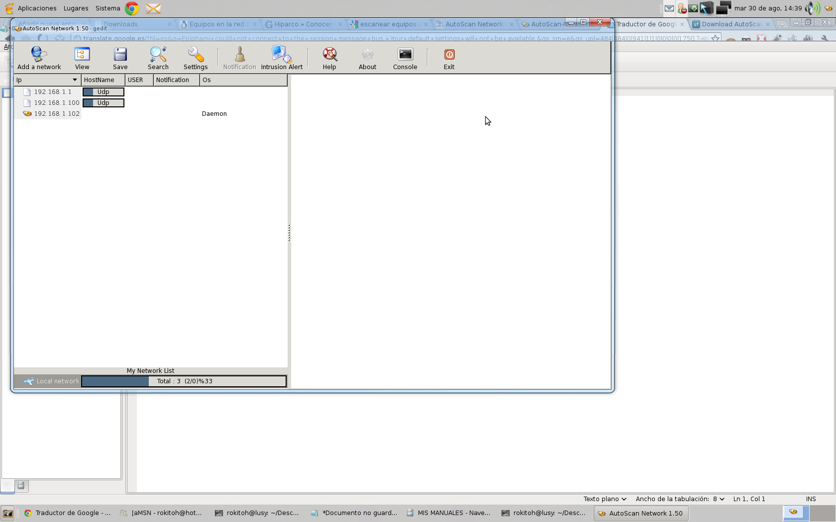The image size is (836, 522).
Task: Sort by the Os column header
Action: (x=243, y=80)
